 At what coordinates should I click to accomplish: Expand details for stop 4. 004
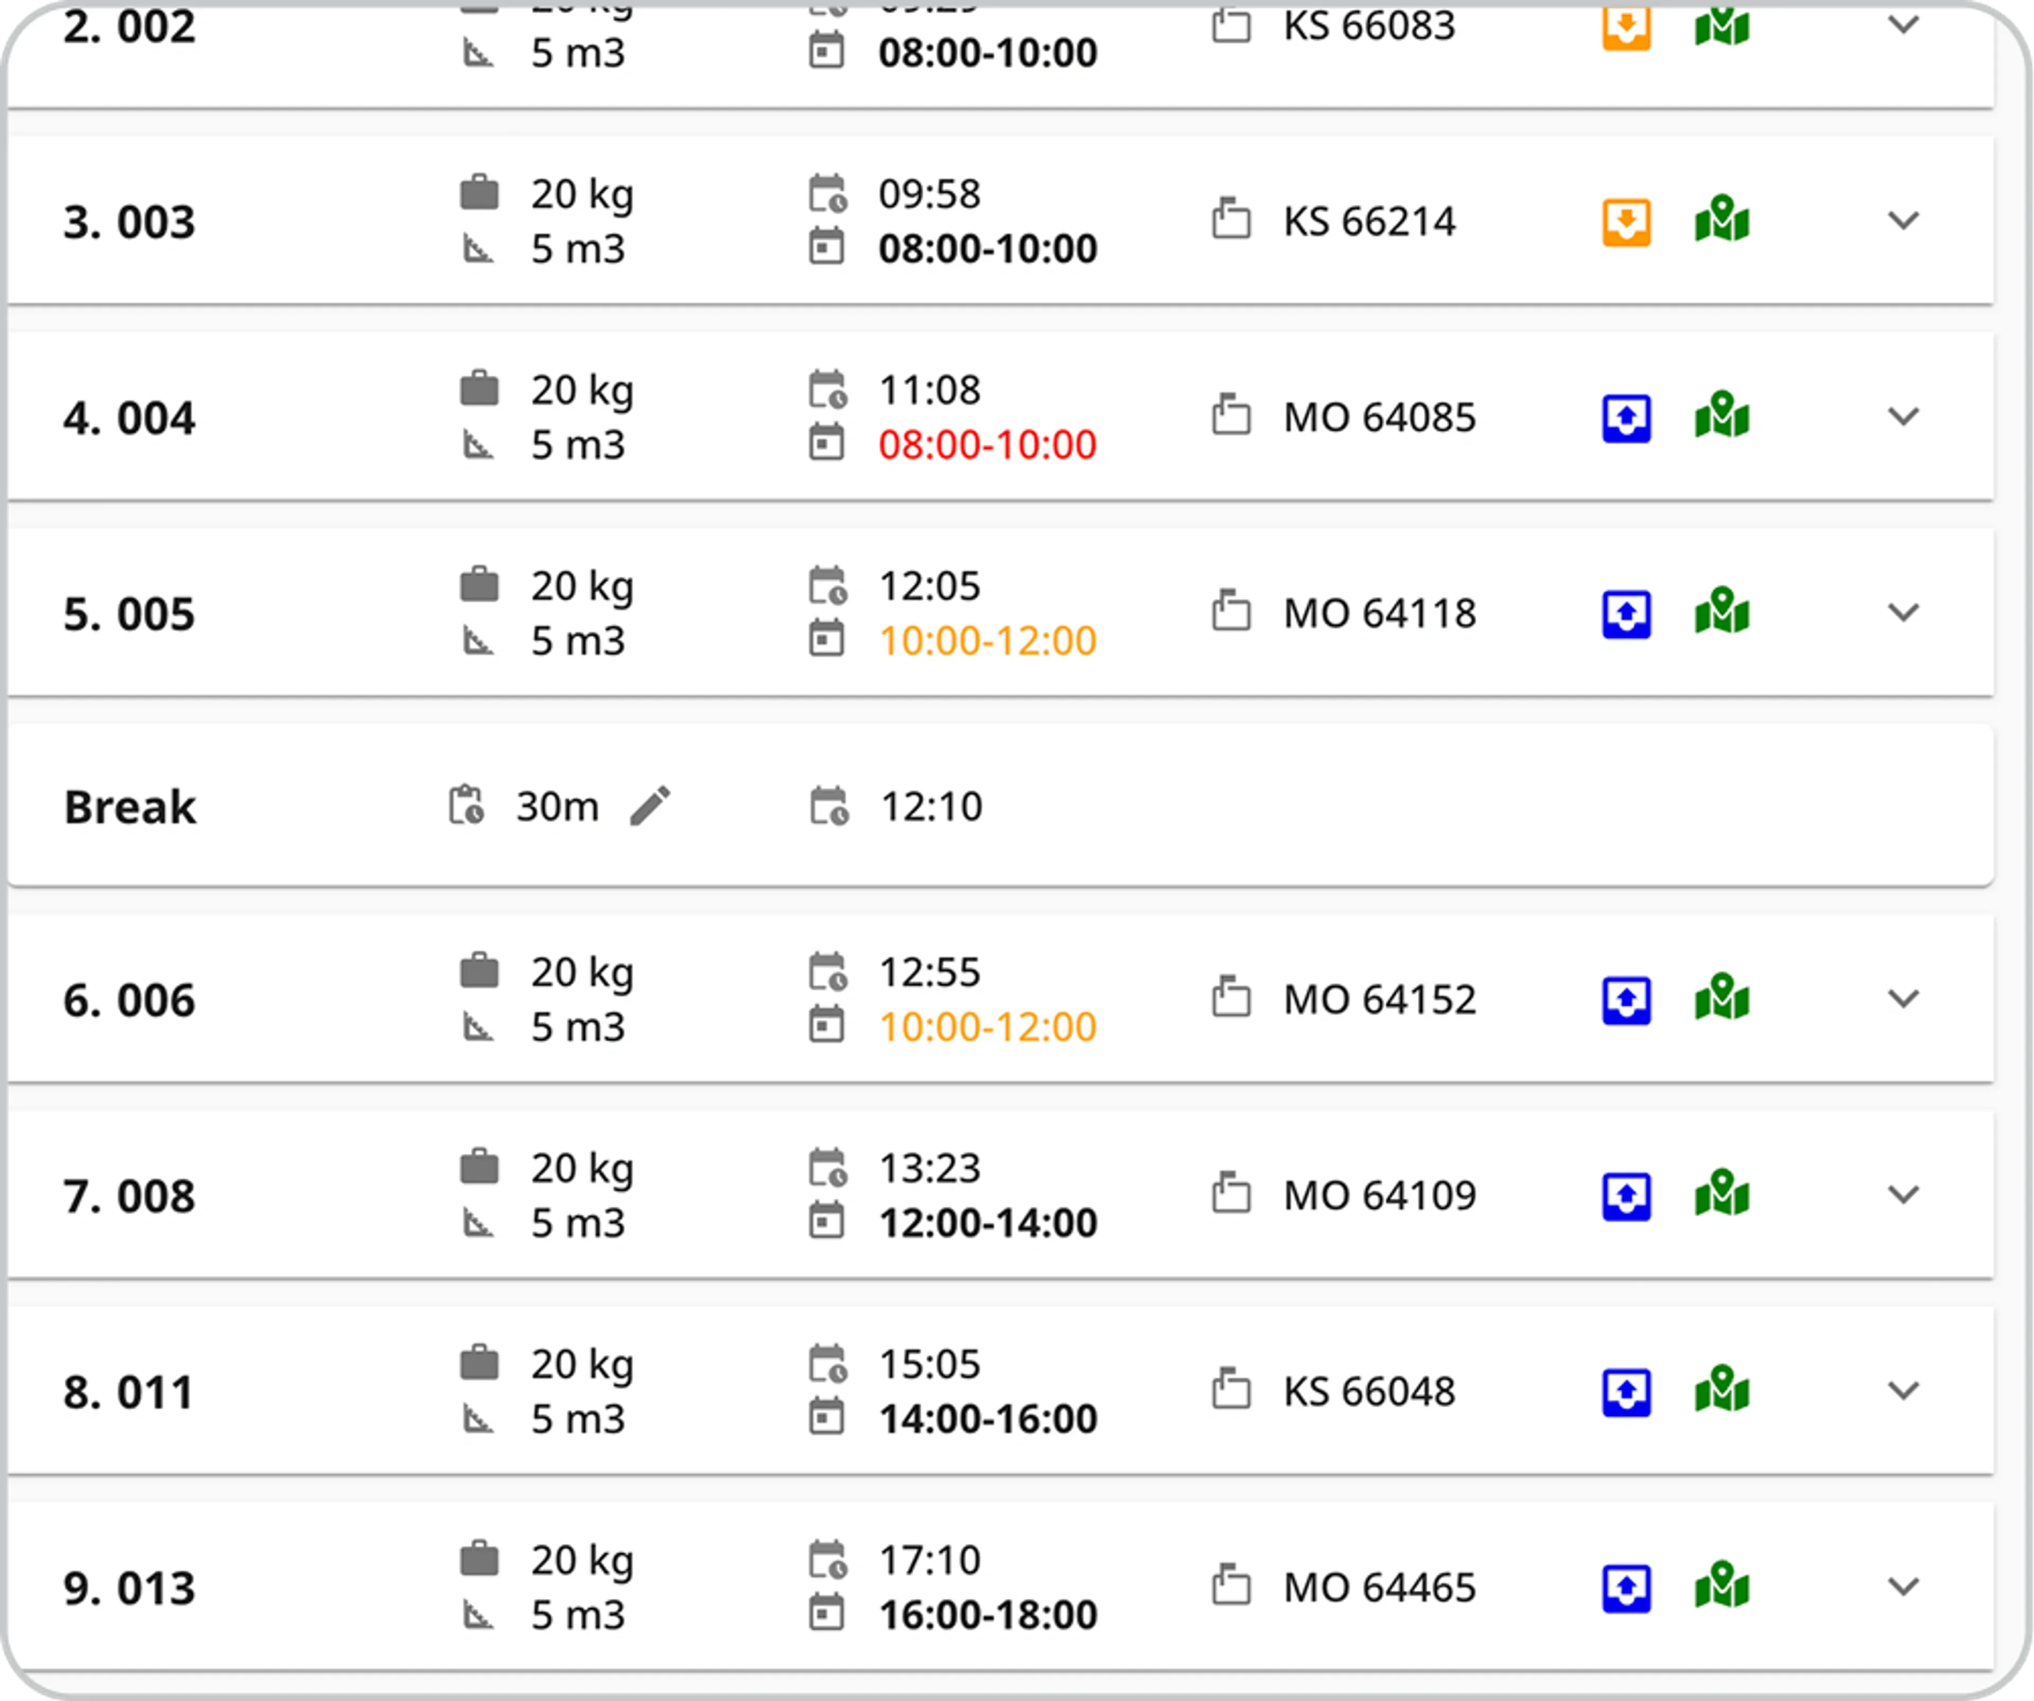tap(1903, 416)
